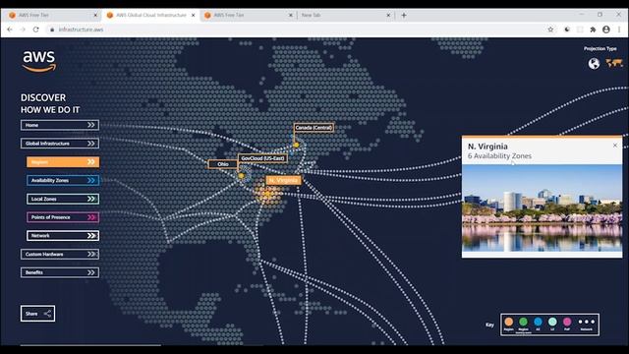Switch to first AWS Free Tier tab
Image resolution: width=629 pixels, height=354 pixels.
pyautogui.click(x=51, y=16)
